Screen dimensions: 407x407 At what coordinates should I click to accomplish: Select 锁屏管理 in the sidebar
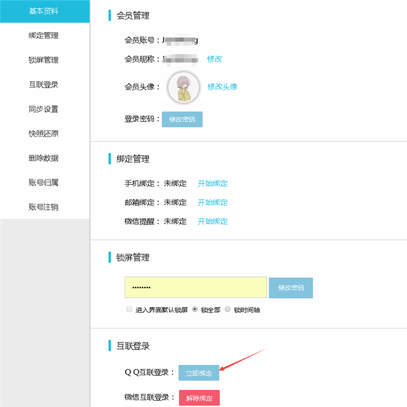(44, 60)
